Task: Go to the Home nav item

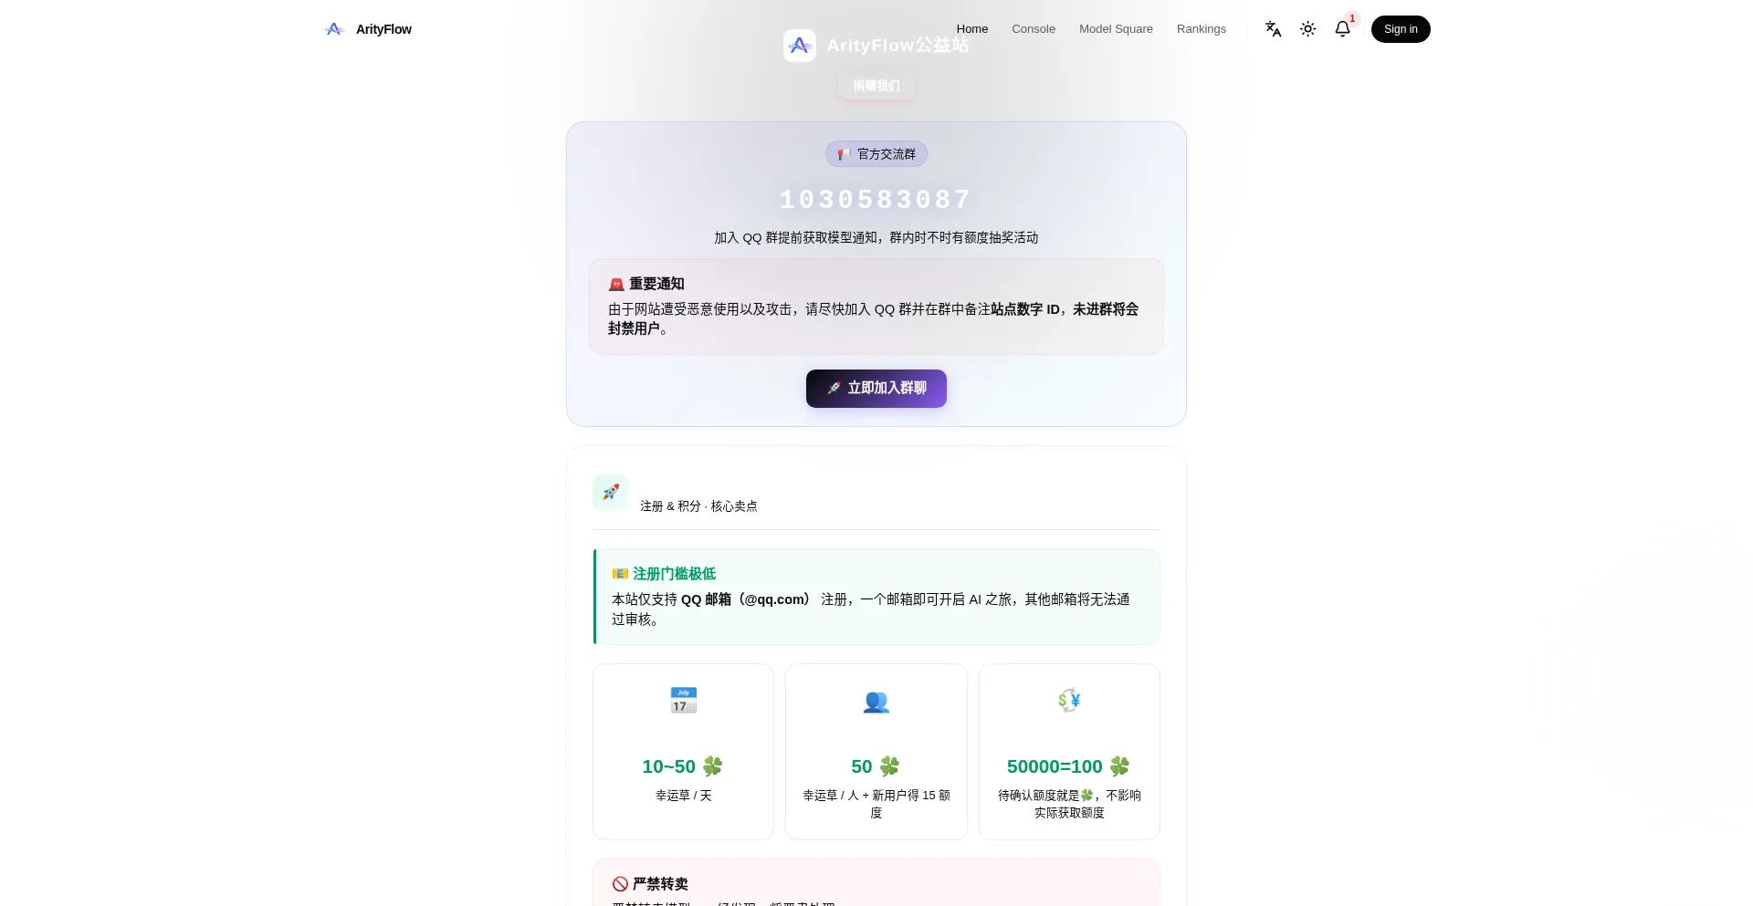Action: (x=972, y=29)
